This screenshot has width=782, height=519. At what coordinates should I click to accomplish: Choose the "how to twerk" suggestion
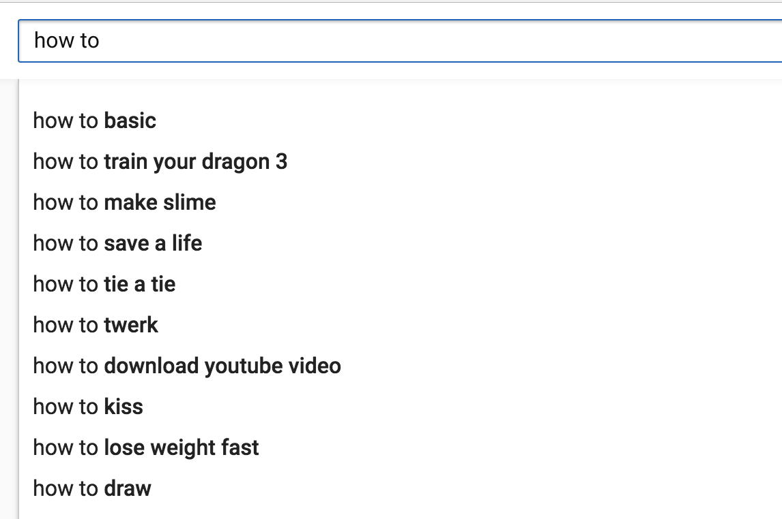point(96,325)
